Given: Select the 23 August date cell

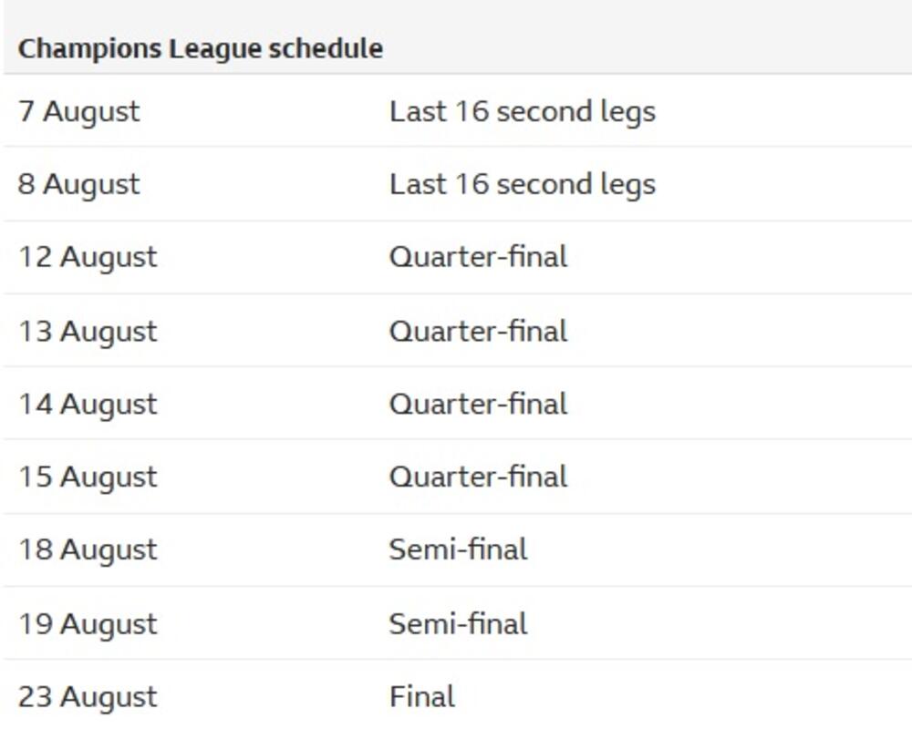Looking at the screenshot, I should tap(88, 696).
